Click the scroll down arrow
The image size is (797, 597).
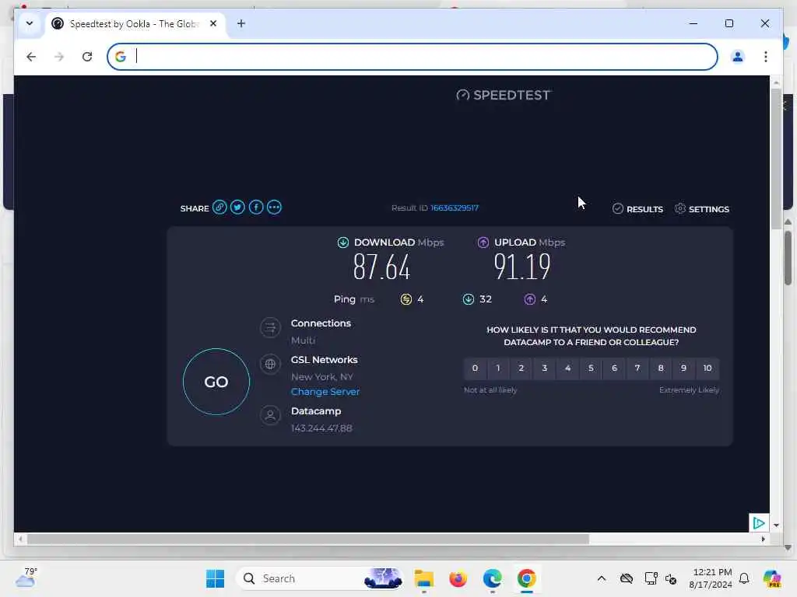(x=776, y=525)
